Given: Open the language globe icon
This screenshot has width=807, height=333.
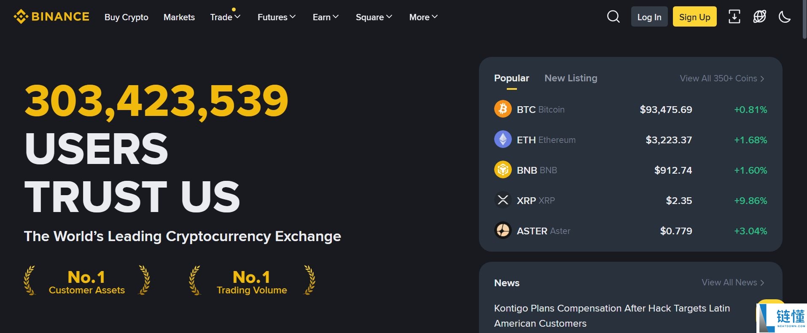Looking at the screenshot, I should [x=760, y=17].
